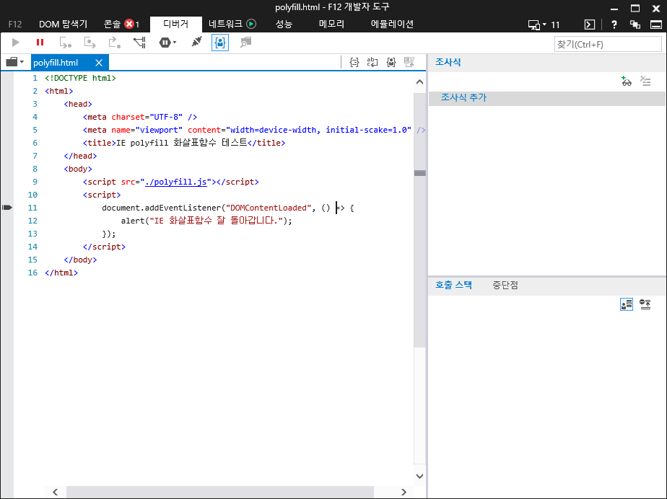Click the disconnect debugger plug icon

196,42
